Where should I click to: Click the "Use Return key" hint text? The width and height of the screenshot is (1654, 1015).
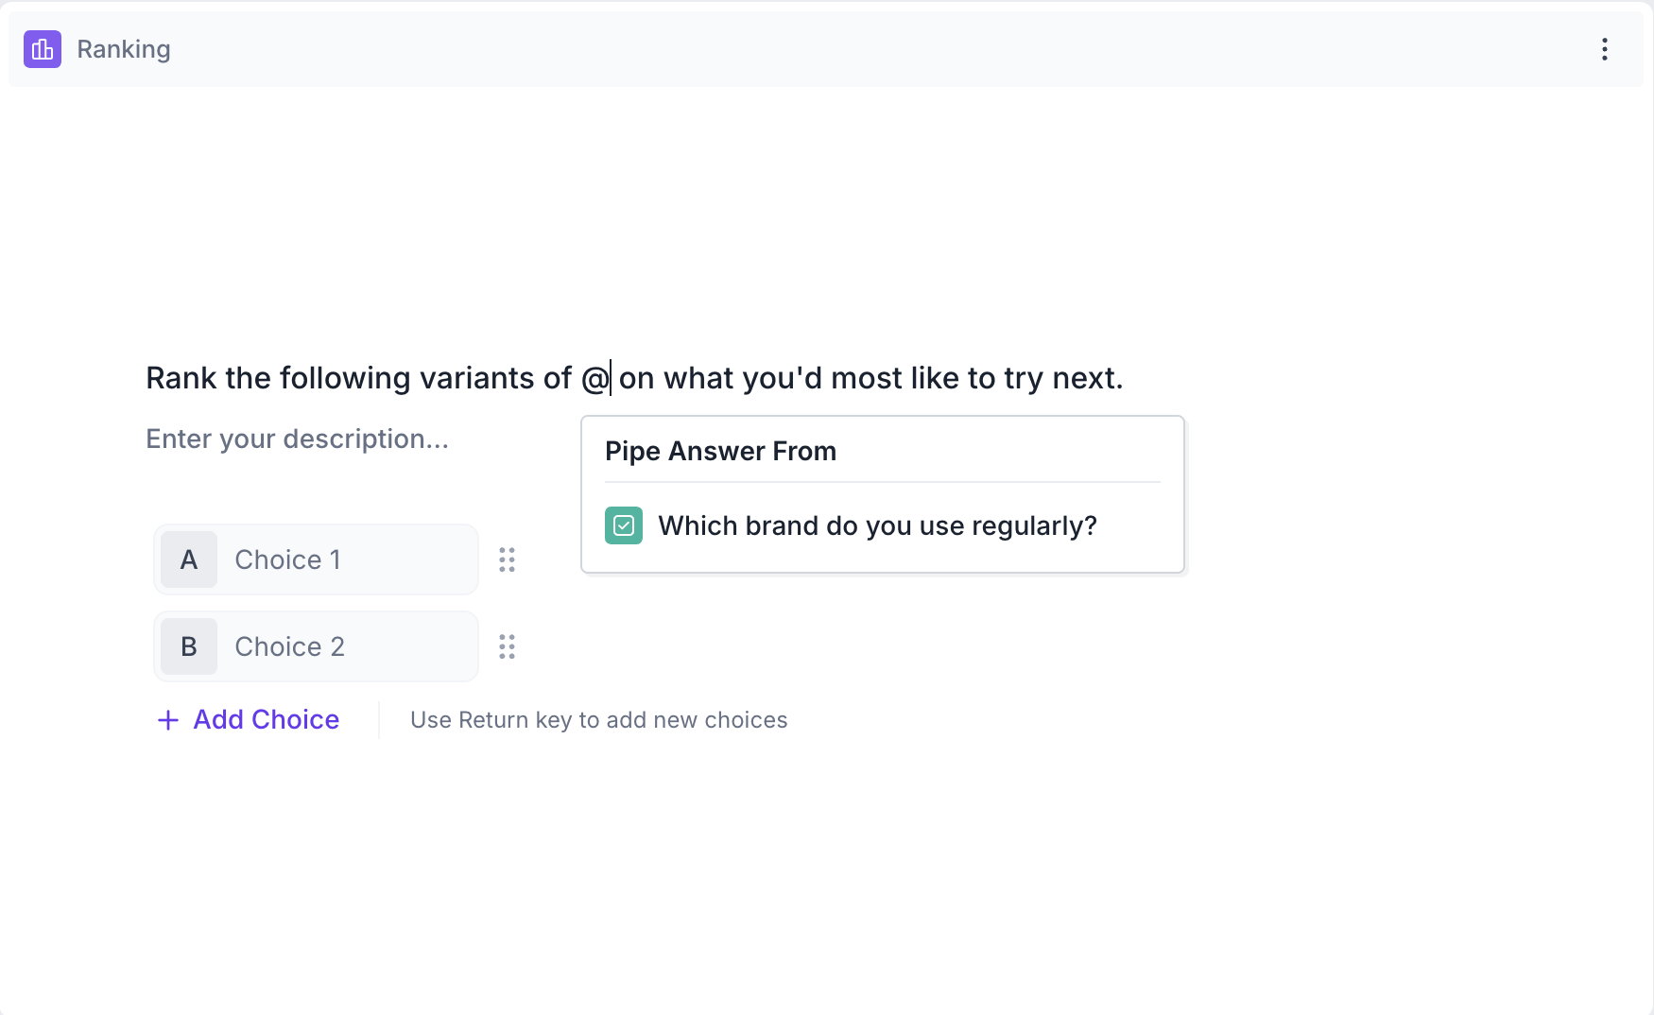click(598, 720)
